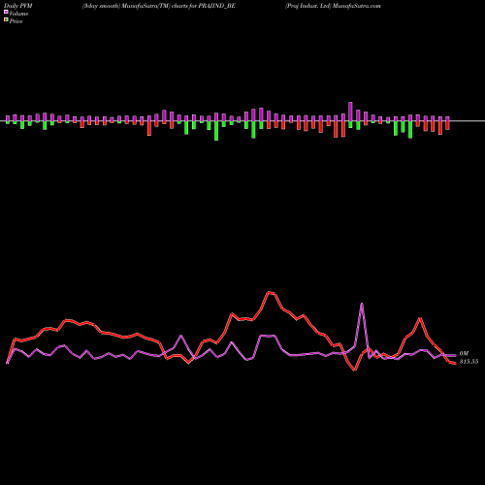The width and height of the screenshot is (485, 485).
Task: Click the Daily PVM title text
Action: pyautogui.click(x=18, y=6)
